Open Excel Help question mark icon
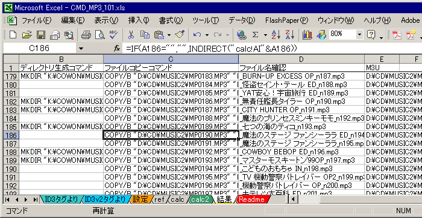422x218 pixels. tap(371, 35)
